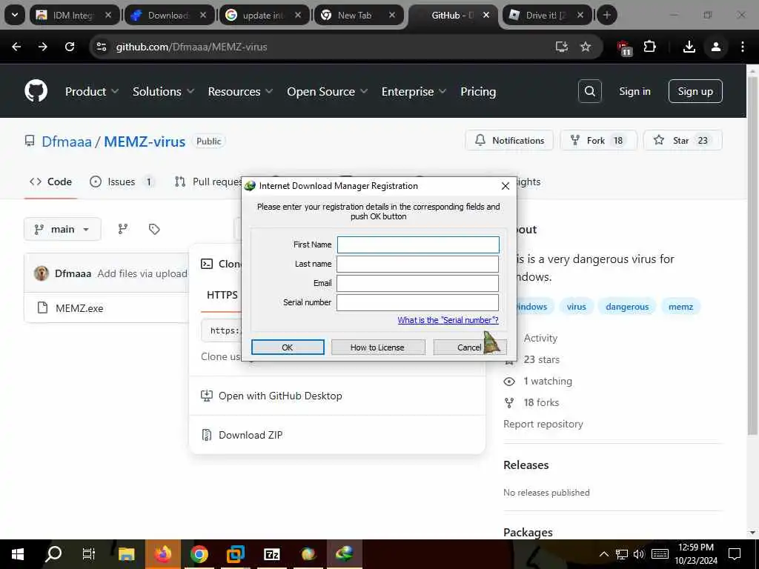Open the volume icon in system tray

639,554
